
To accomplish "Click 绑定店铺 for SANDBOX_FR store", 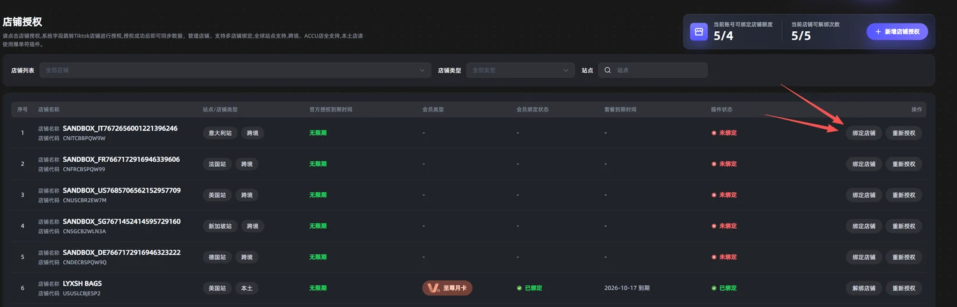I will click(x=864, y=164).
